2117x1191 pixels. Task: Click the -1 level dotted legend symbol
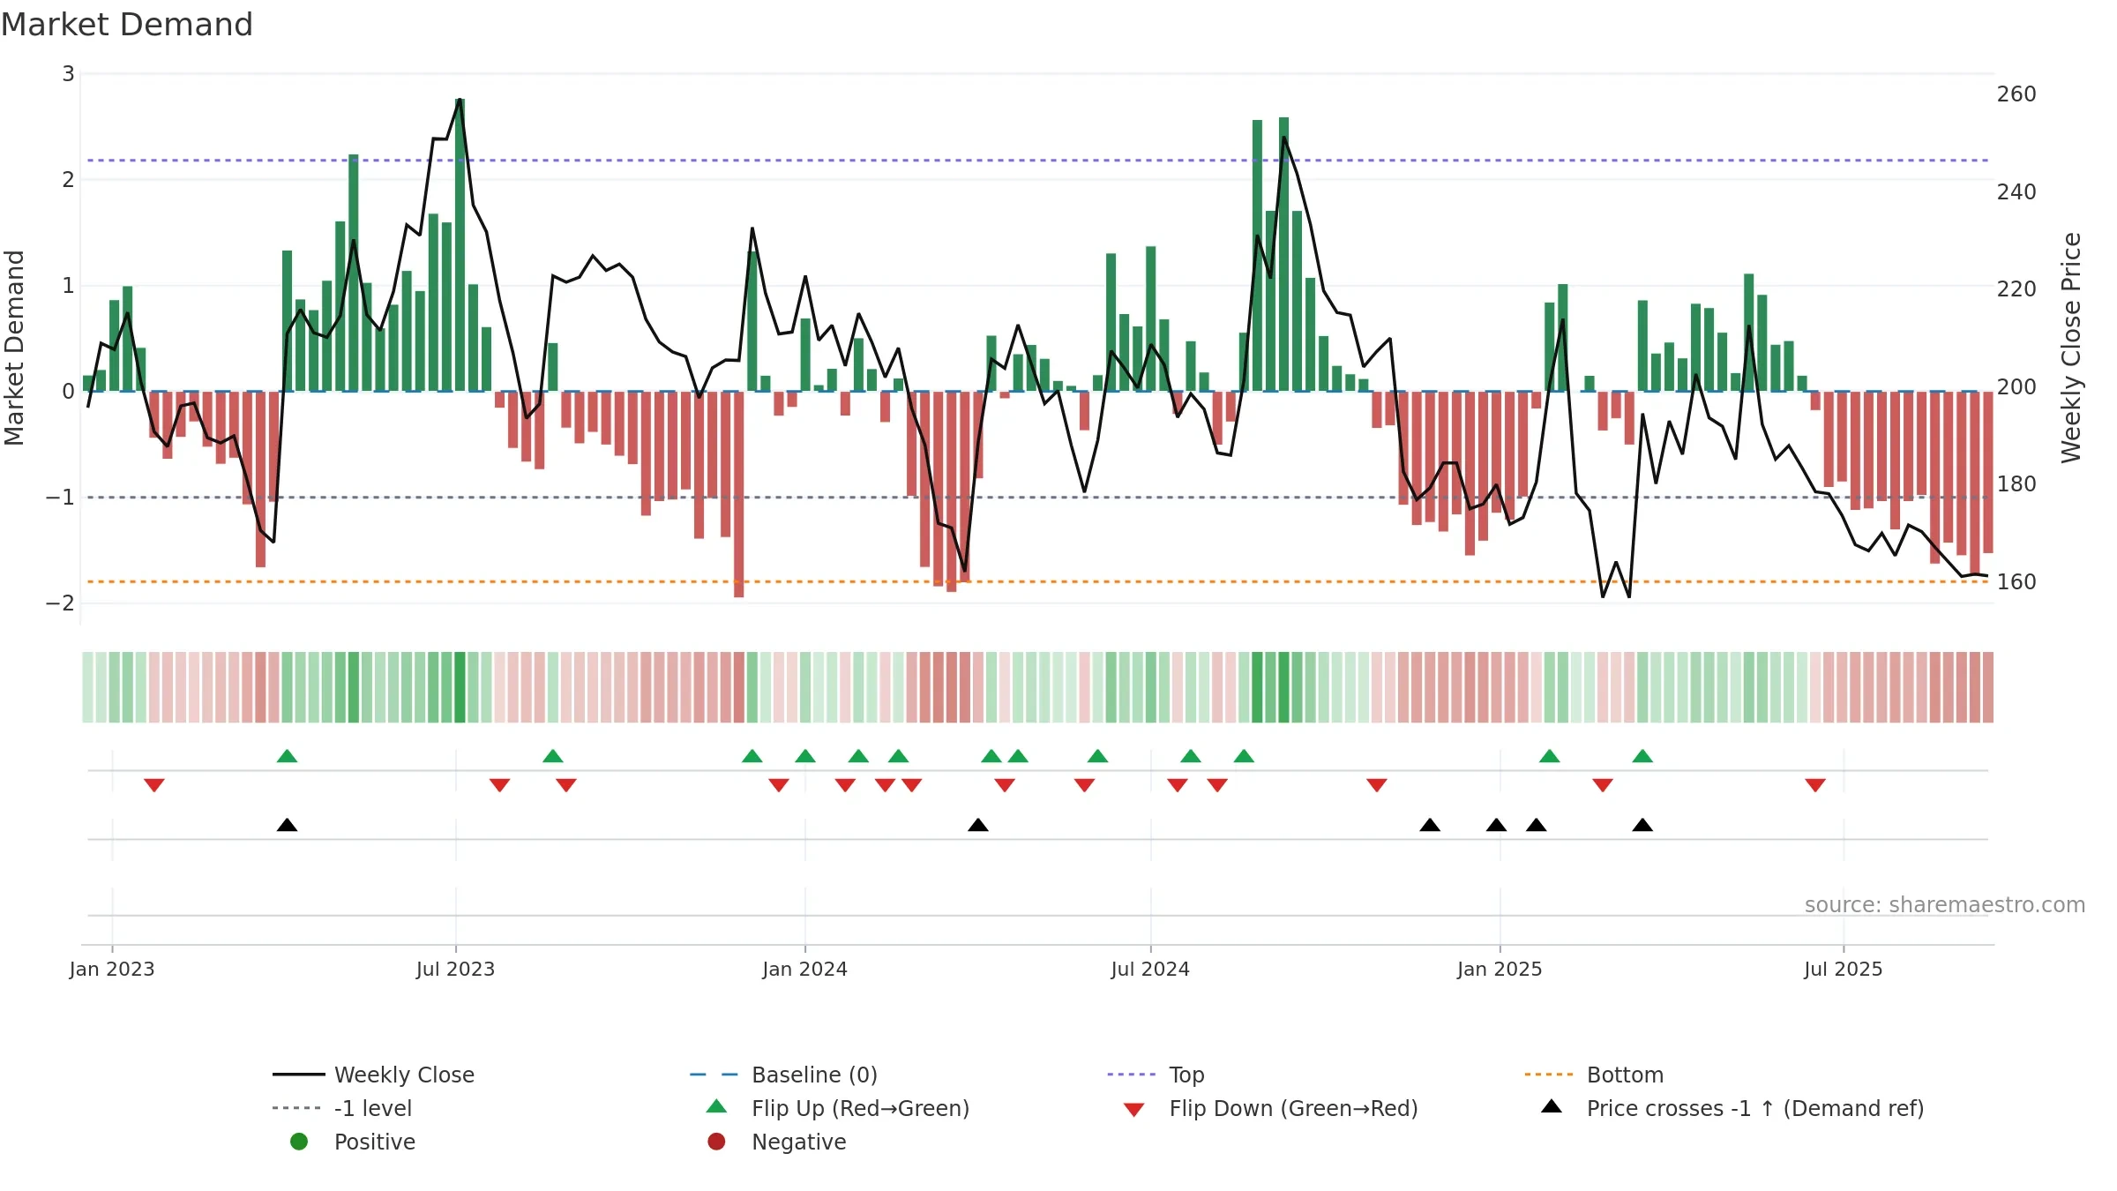point(296,1108)
